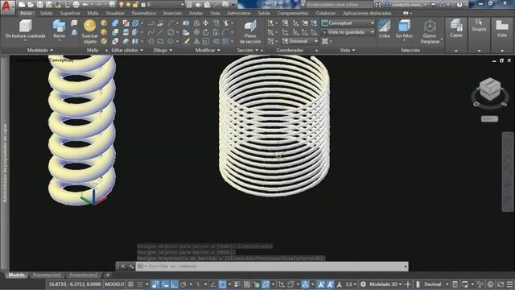Open the Vista no guardada view dropdown
This screenshot has height=290, width=515.
[x=348, y=32]
